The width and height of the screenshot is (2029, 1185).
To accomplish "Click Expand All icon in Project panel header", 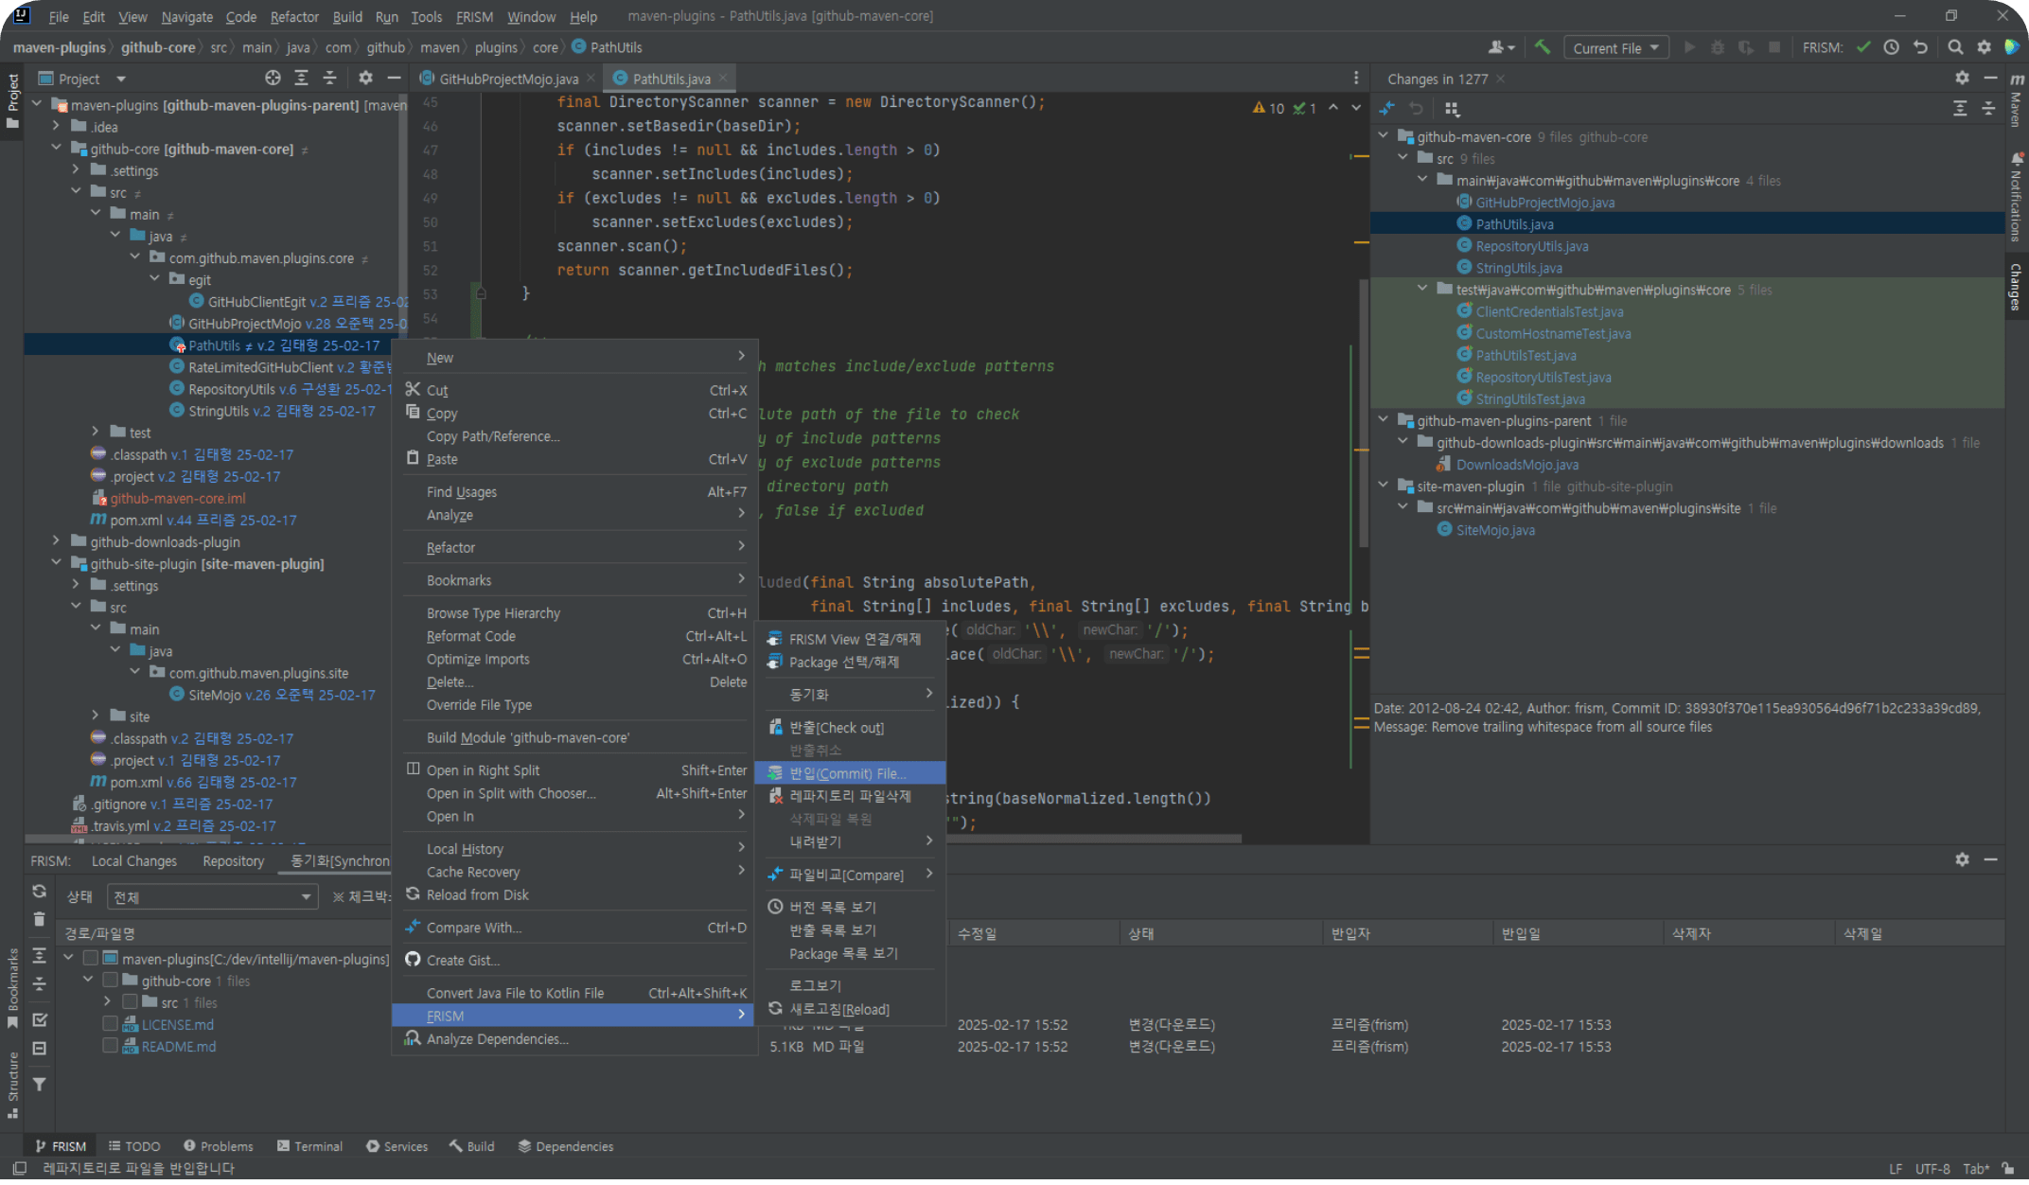I will [301, 78].
